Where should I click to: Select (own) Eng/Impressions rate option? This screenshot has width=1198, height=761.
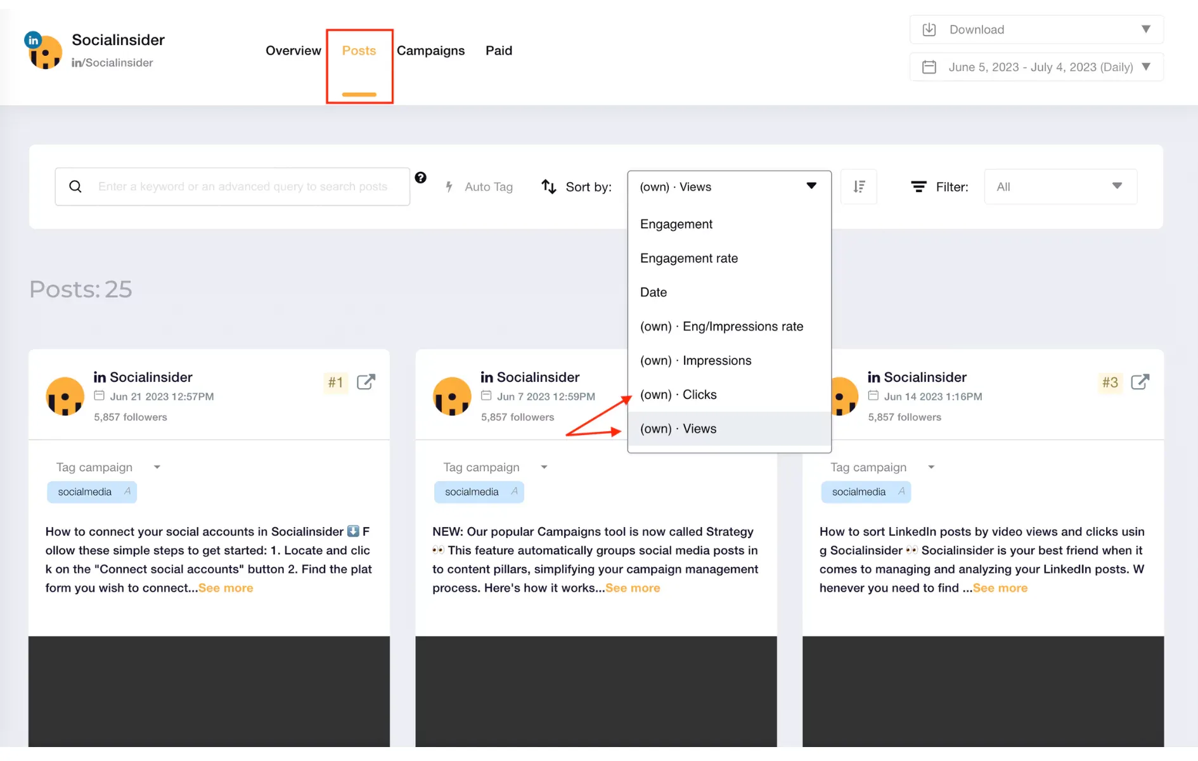[x=729, y=327]
